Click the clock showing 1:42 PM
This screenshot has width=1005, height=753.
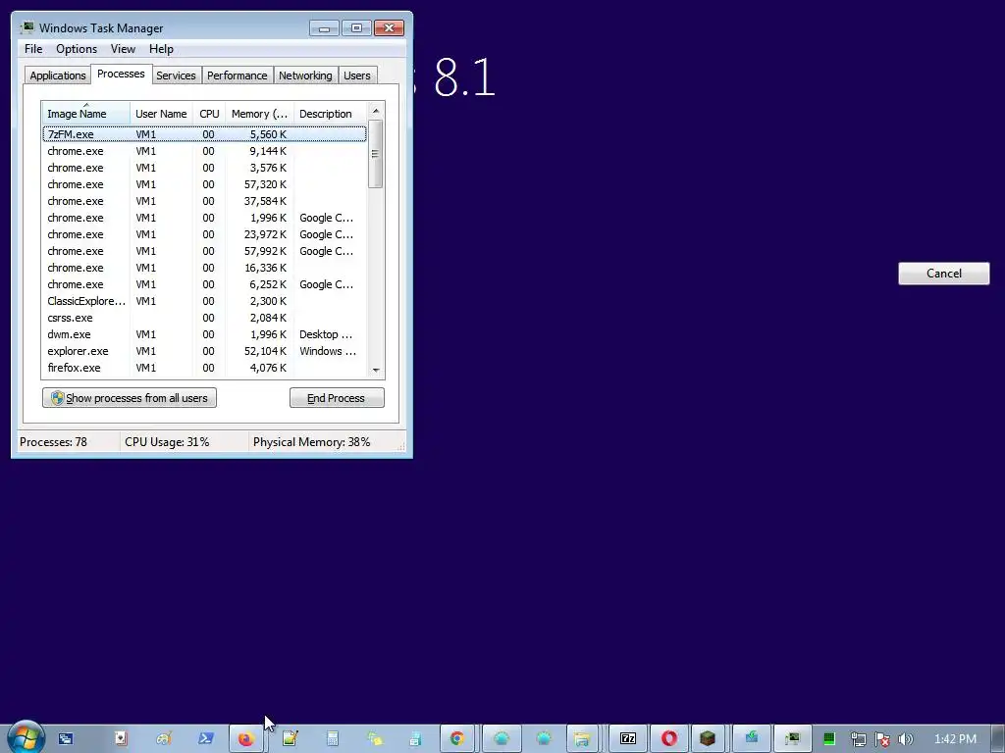pos(955,739)
